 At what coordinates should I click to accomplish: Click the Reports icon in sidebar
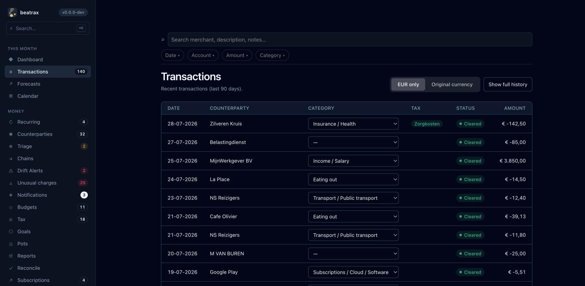pyautogui.click(x=11, y=256)
